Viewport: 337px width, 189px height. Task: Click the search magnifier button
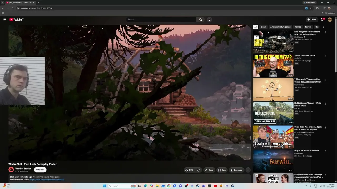coord(200,19)
